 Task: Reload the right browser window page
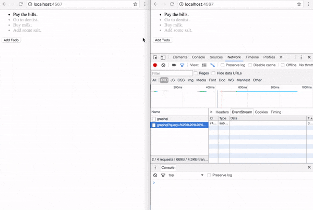[172, 4]
